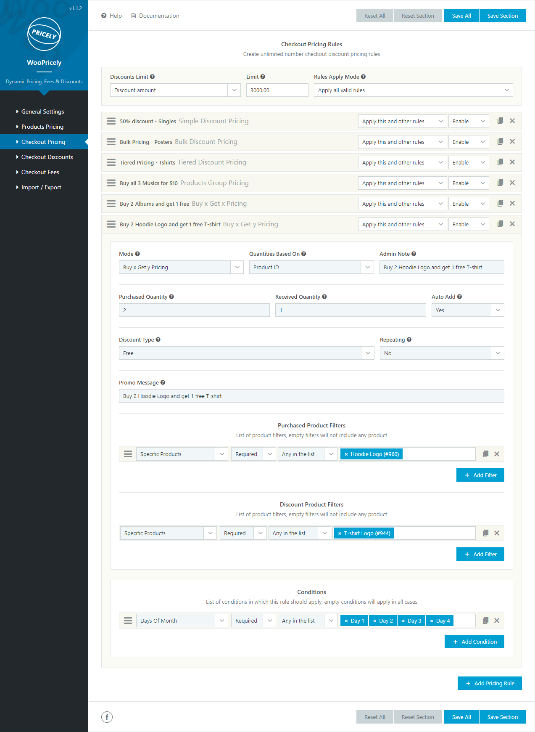Duplicate the T-shirt Logo discount filter
Screen dimensions: 535x732
(485, 533)
